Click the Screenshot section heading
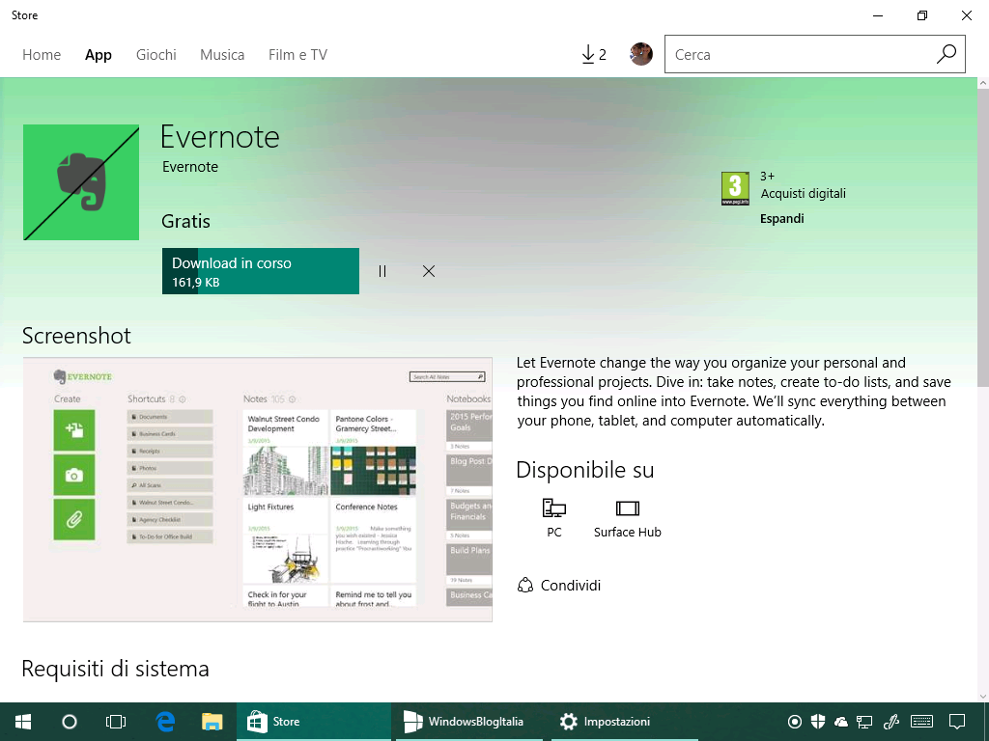Viewport: 989px width, 741px height. point(76,336)
